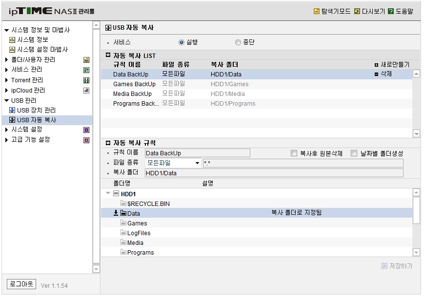Select the 실행 radio button
424x297 pixels.
pyautogui.click(x=182, y=42)
